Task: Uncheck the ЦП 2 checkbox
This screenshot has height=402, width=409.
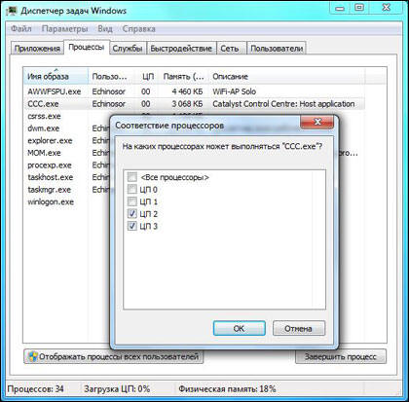Action: [x=132, y=214]
